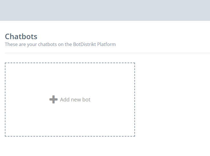Click the word 'Platform' ending the subtitle
Screen dimensions: 210x156
click(106, 44)
